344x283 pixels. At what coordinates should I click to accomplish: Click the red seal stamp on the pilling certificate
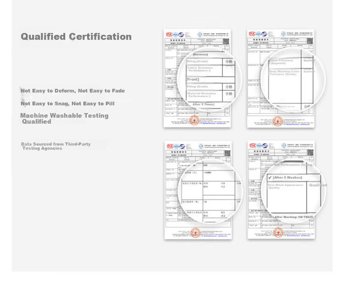(194, 120)
